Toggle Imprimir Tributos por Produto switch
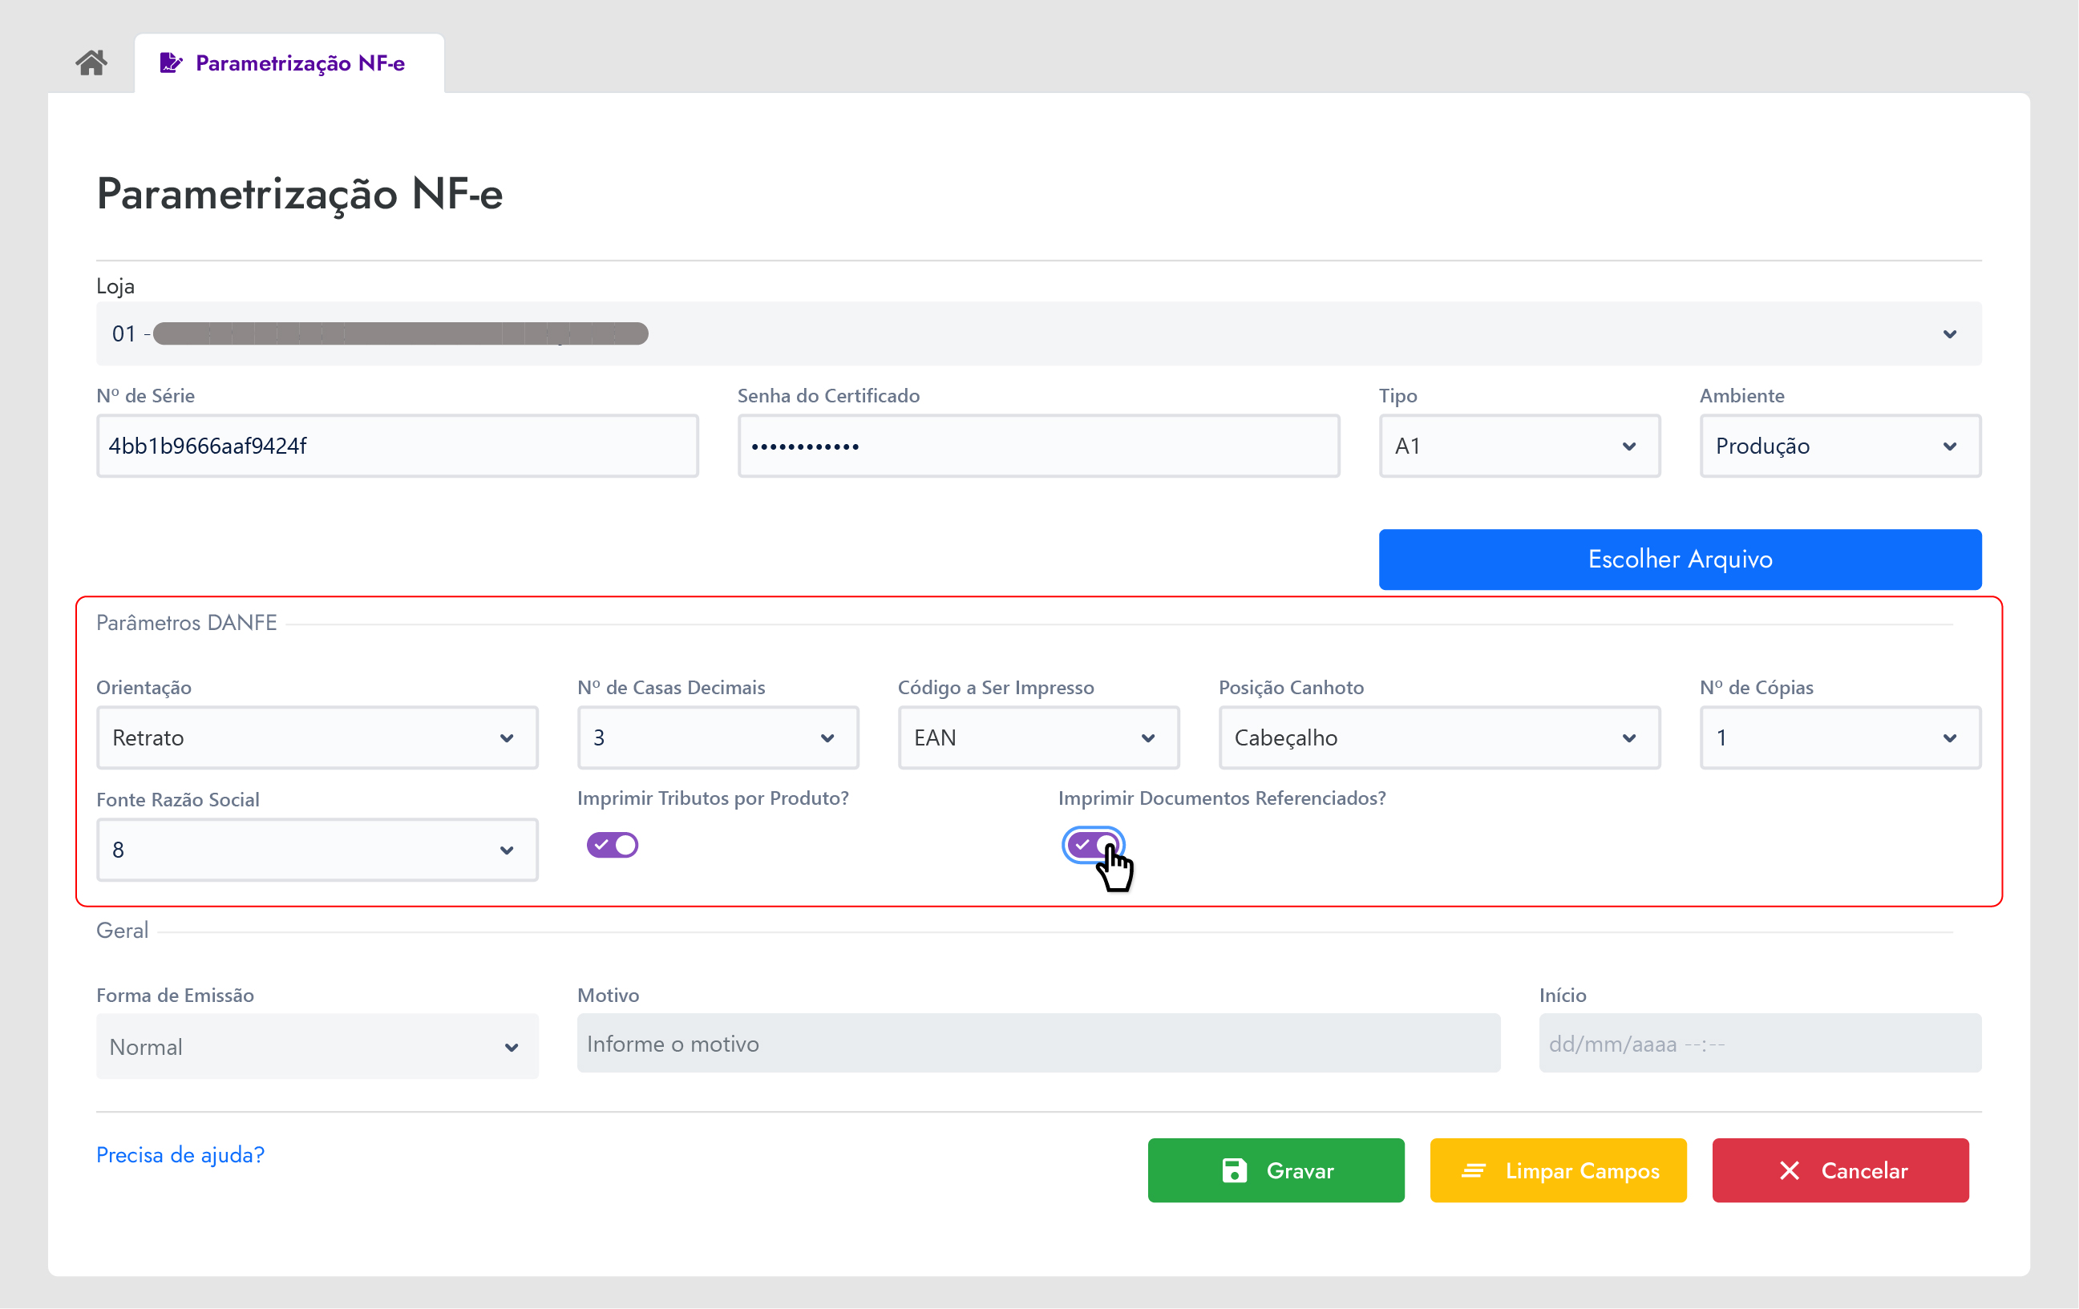Viewport: 2079px width, 1309px height. pyautogui.click(x=612, y=844)
